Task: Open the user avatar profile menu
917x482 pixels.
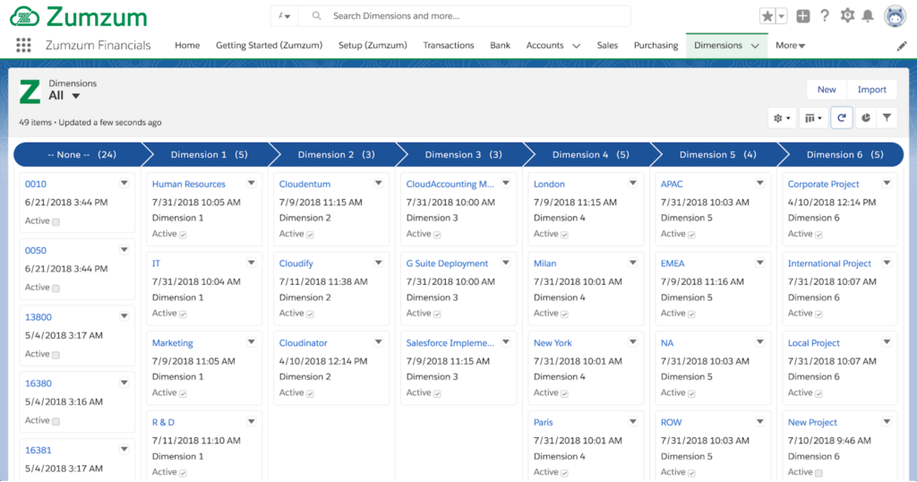Action: pos(895,16)
